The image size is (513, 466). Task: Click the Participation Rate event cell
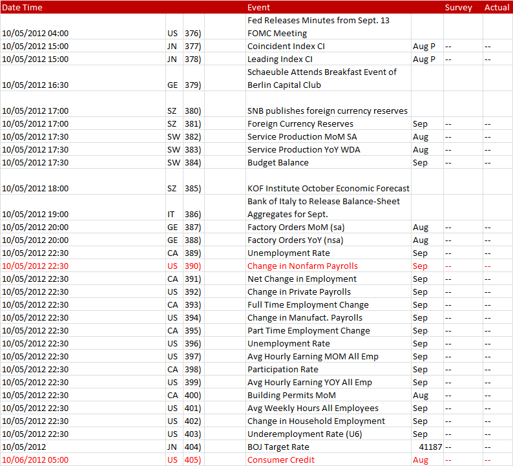pyautogui.click(x=283, y=370)
